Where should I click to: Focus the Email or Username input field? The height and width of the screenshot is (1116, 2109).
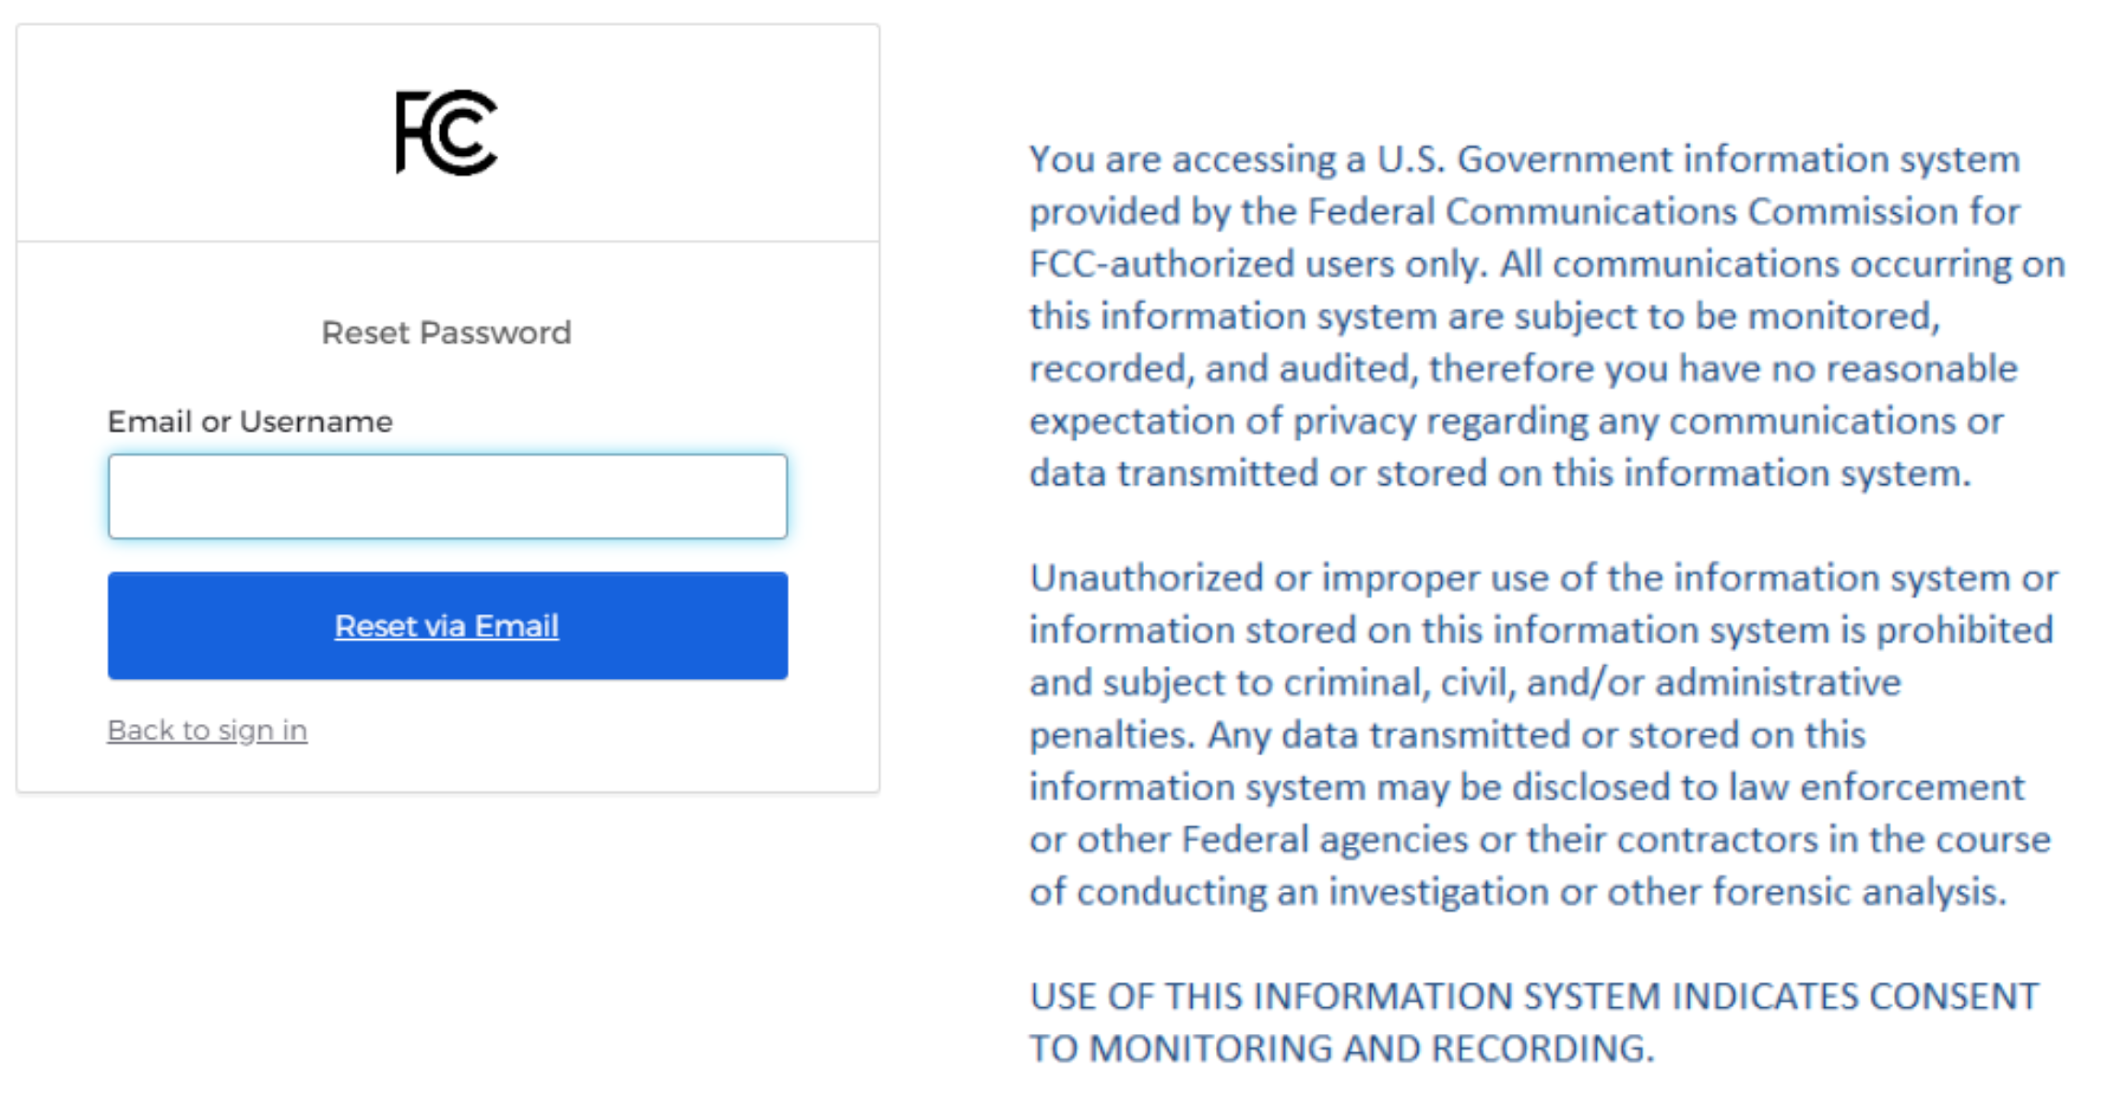447,496
